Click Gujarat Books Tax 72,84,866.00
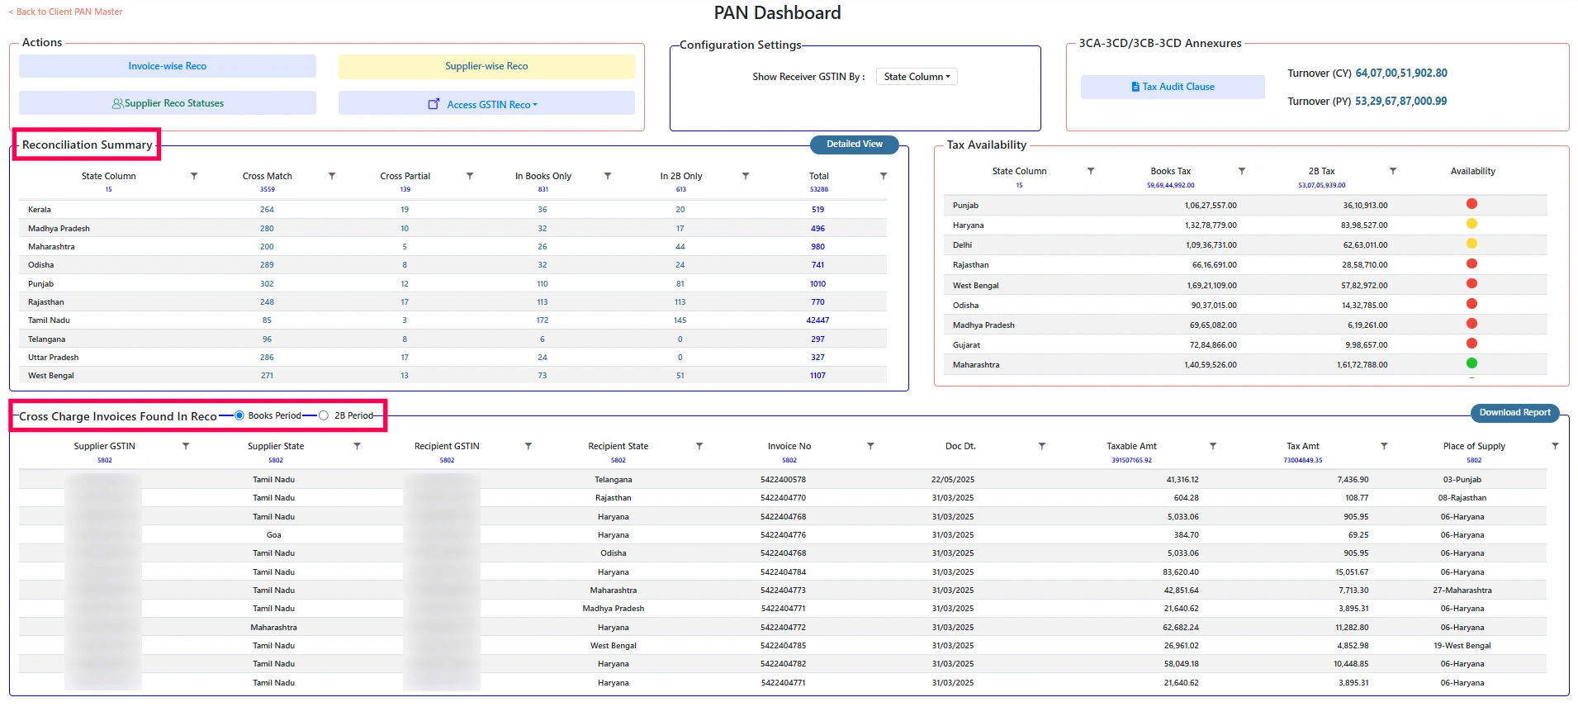 tap(1213, 345)
